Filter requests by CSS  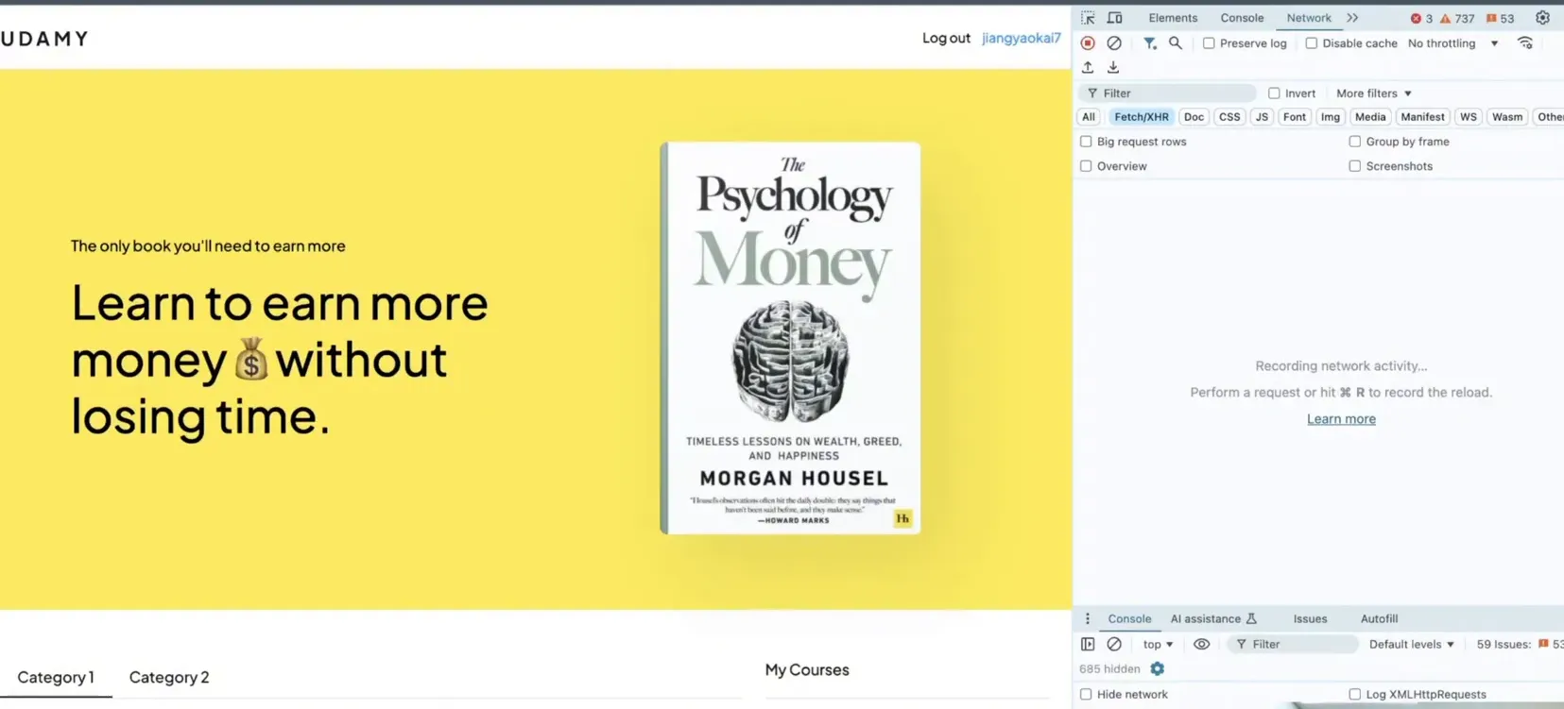(1229, 117)
